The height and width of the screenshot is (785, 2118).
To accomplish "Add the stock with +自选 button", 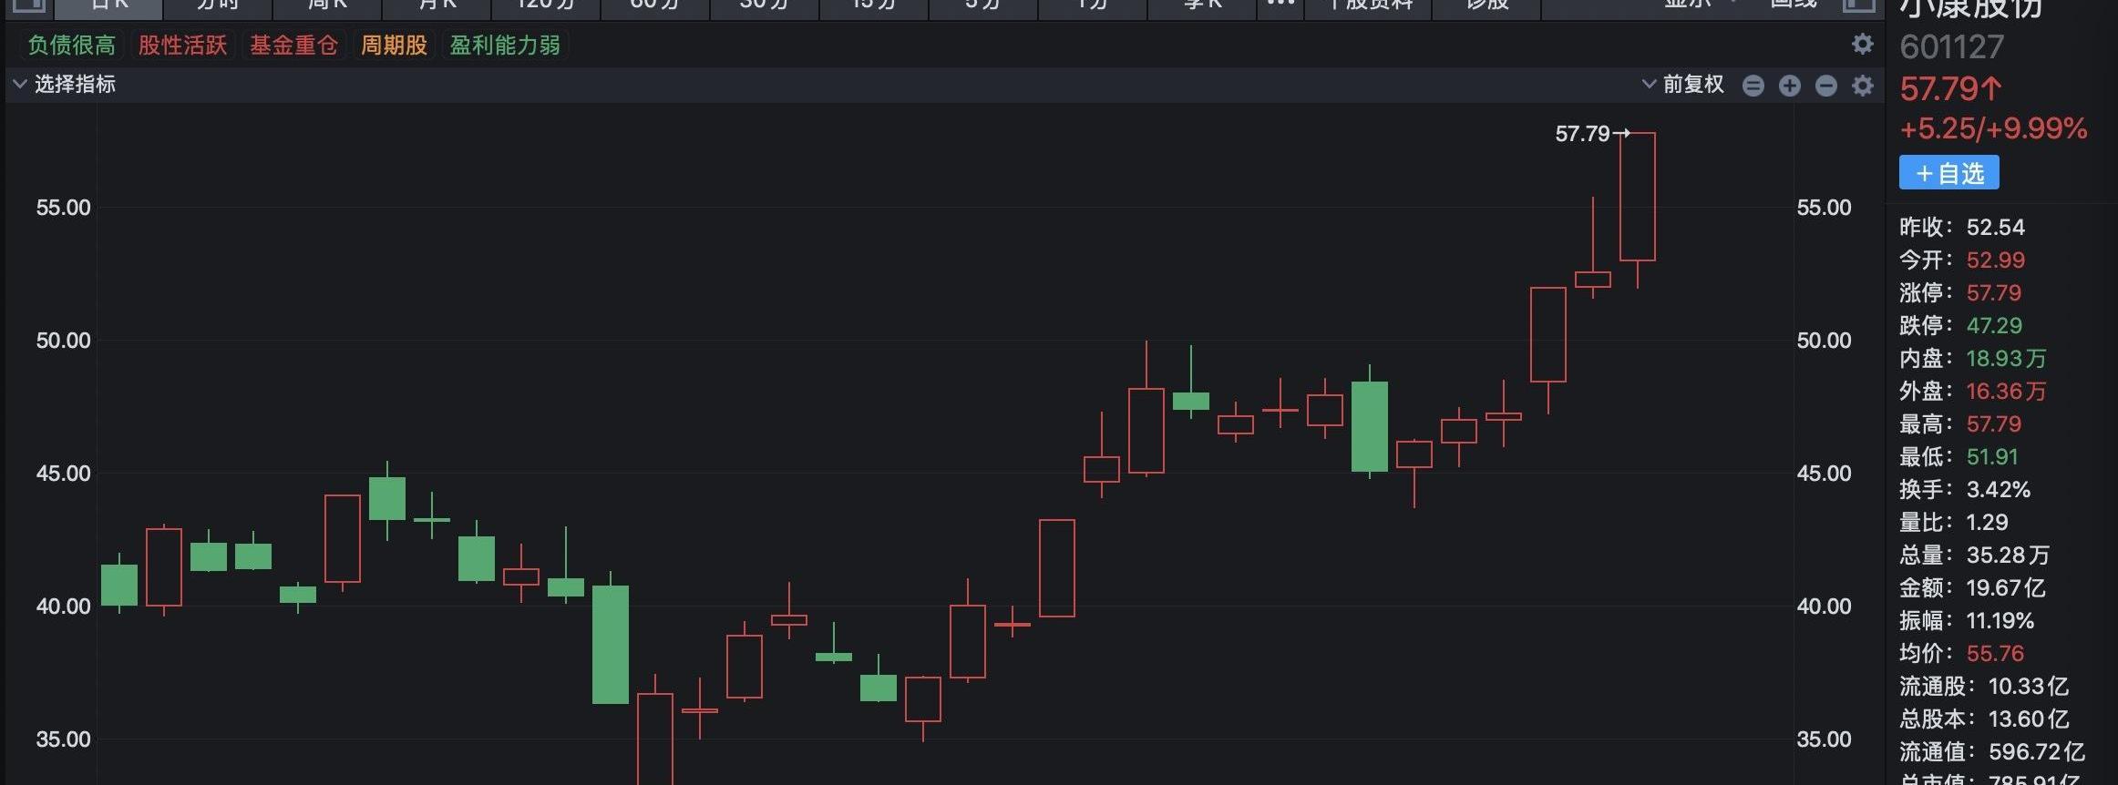I will [x=1948, y=173].
